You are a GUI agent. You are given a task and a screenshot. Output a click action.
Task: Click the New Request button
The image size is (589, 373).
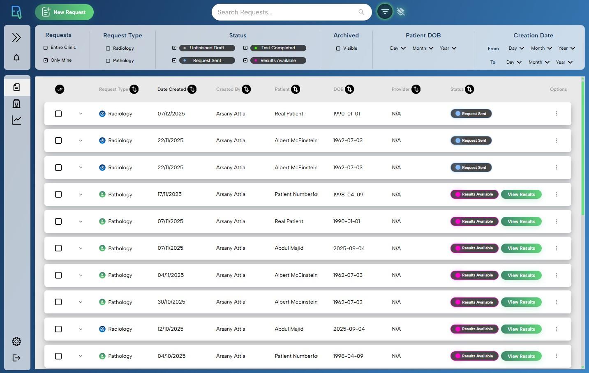64,12
